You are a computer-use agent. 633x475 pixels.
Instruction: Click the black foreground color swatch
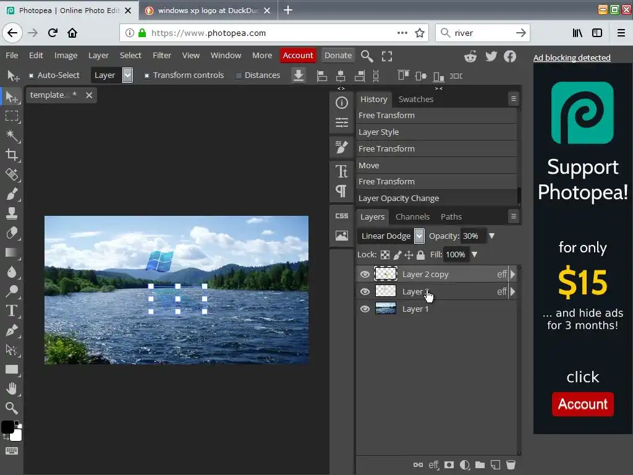pos(7,427)
